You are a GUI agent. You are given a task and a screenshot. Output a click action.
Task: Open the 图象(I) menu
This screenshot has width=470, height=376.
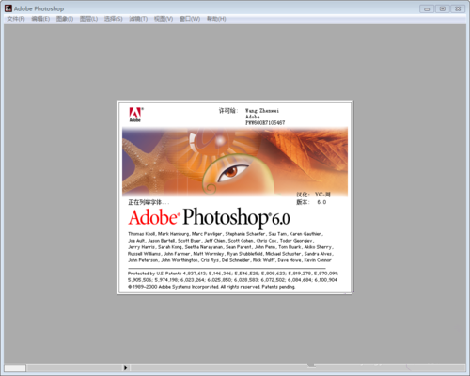point(65,19)
